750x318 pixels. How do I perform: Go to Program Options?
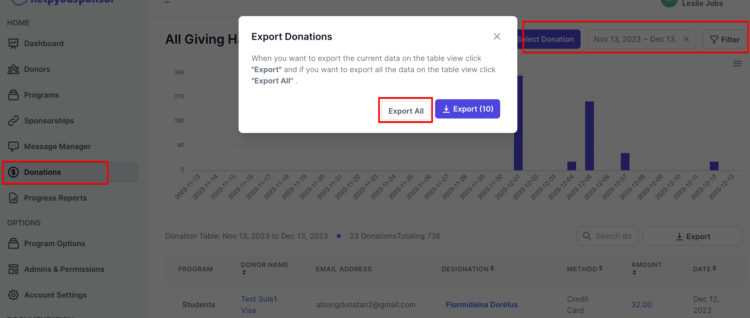54,243
